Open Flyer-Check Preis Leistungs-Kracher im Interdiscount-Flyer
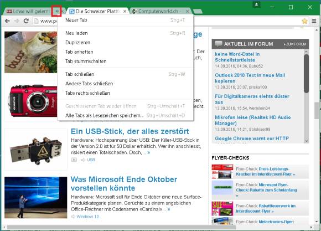This screenshot has height=231, width=321. pos(266,172)
